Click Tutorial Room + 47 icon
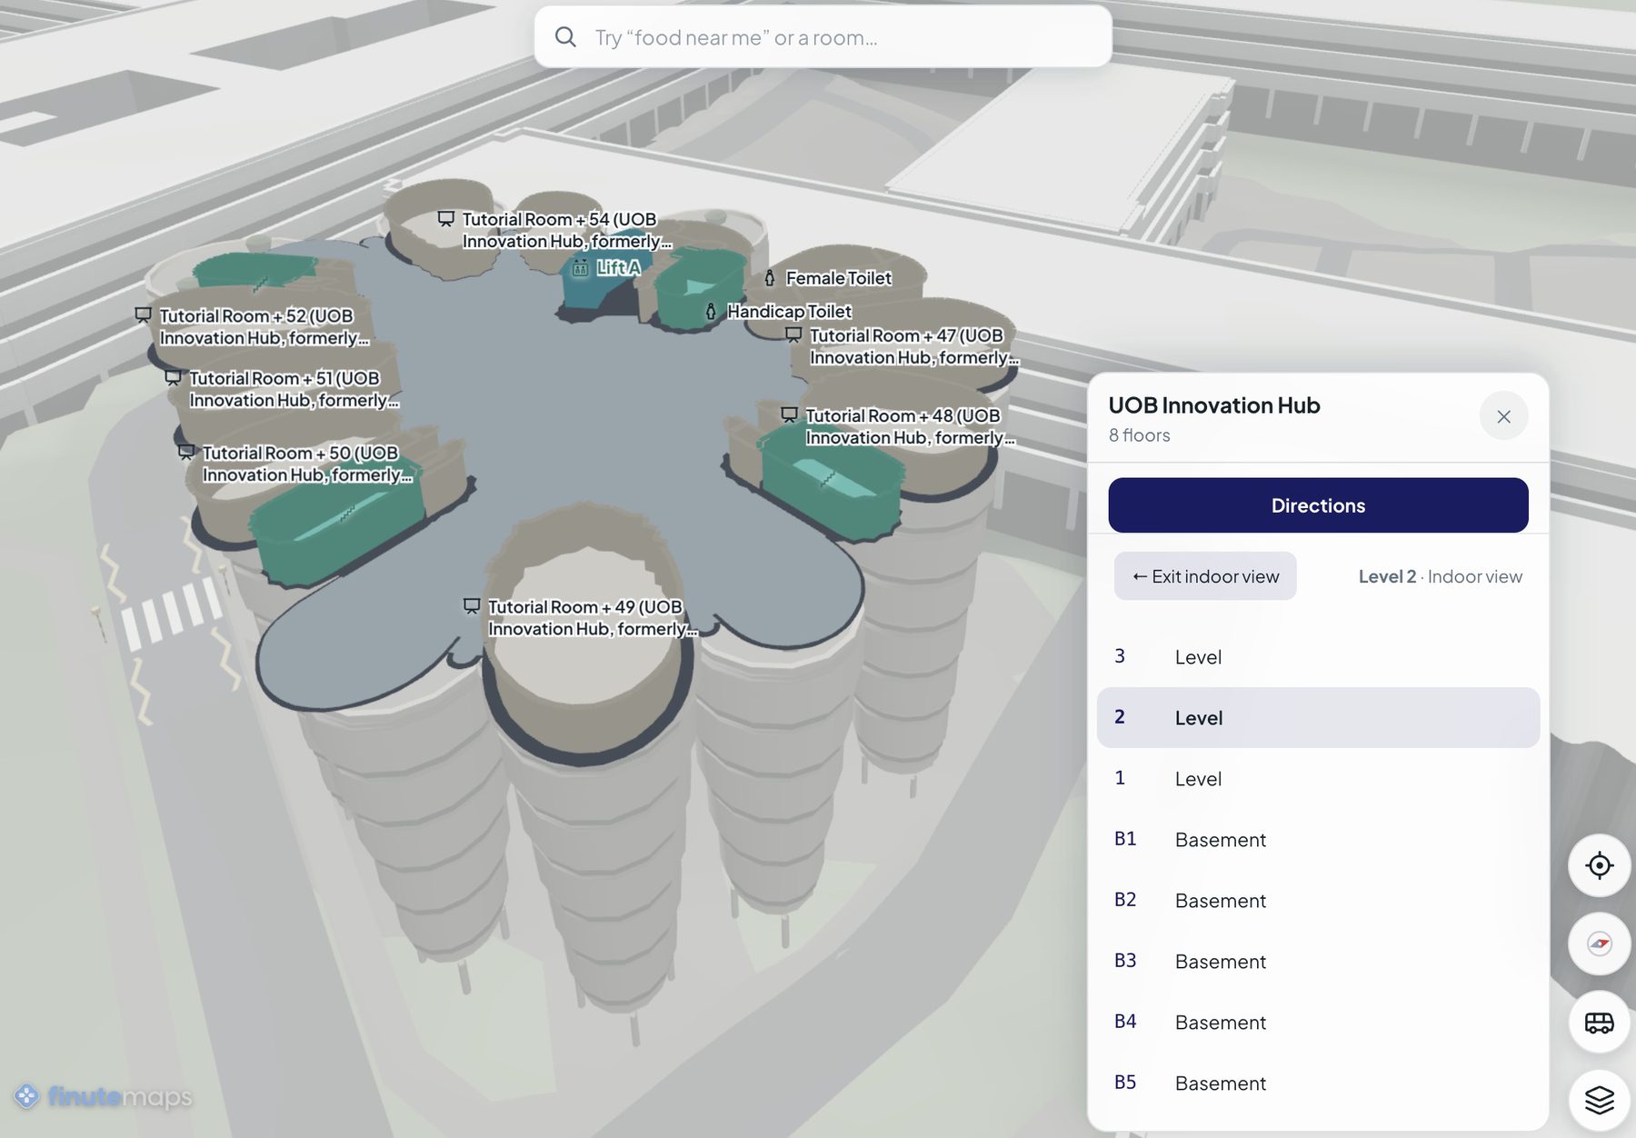 (793, 334)
